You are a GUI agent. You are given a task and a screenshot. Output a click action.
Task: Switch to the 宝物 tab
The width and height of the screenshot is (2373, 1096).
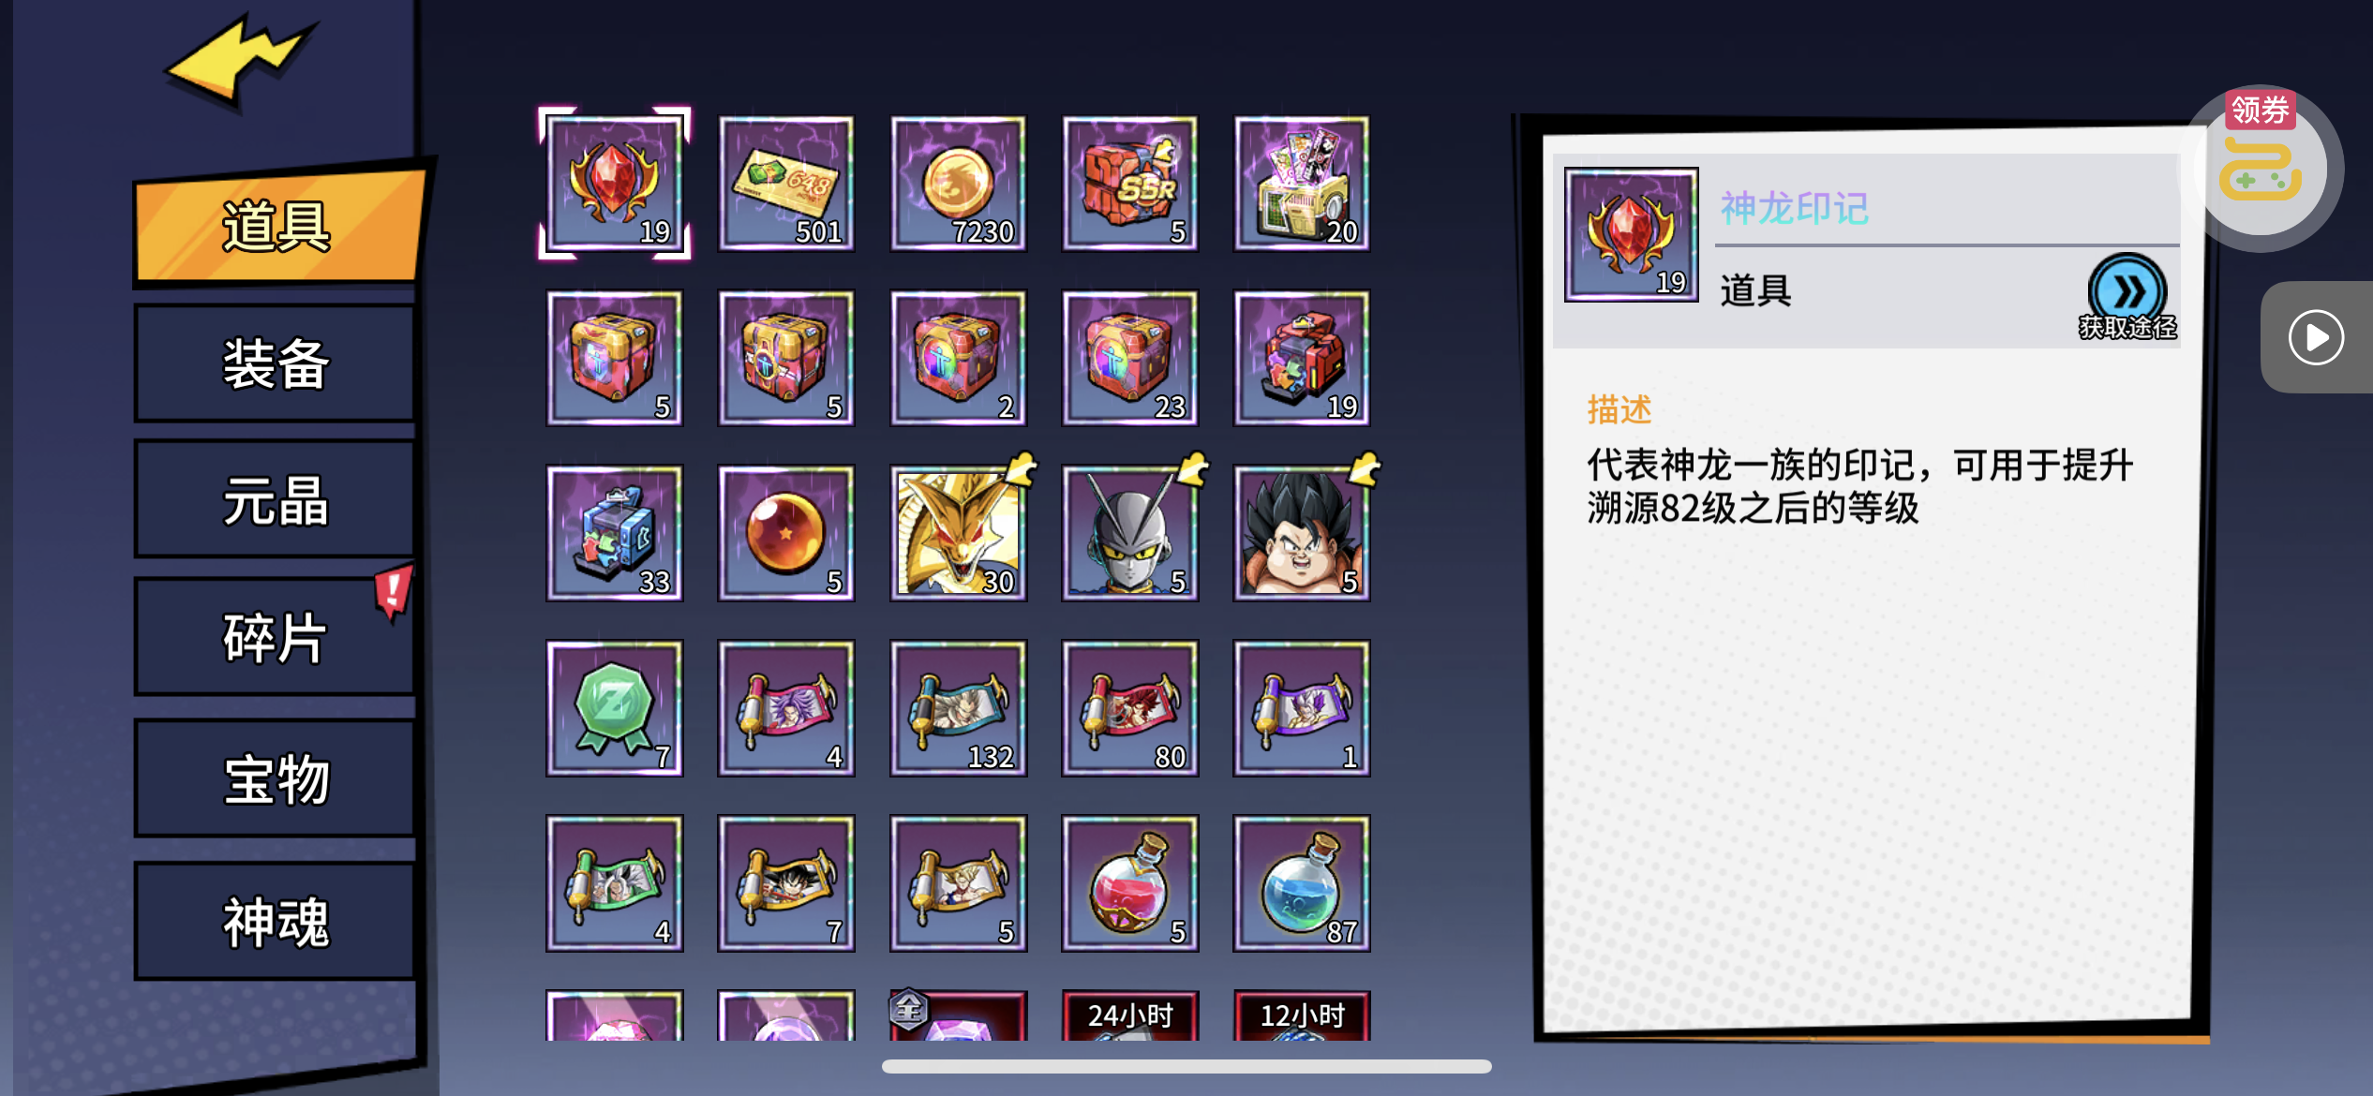coord(276,778)
